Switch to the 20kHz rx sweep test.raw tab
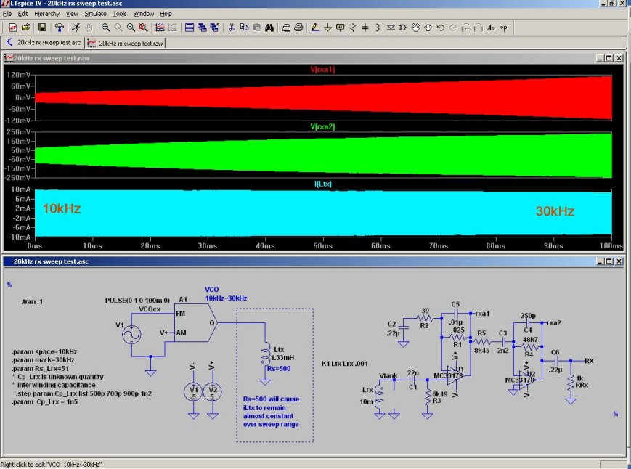 pos(125,43)
